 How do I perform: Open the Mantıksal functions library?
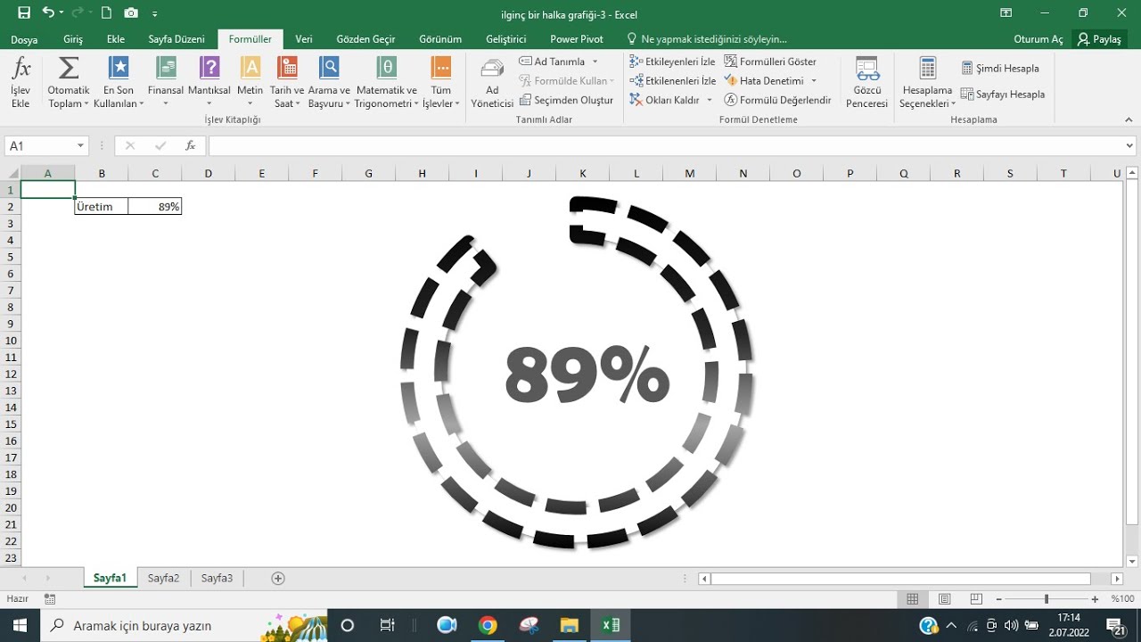coord(209,82)
